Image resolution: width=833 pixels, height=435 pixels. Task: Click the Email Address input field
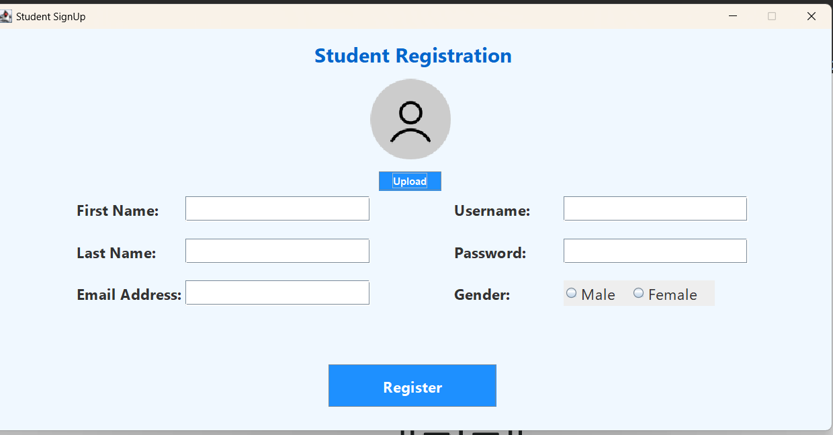[277, 292]
